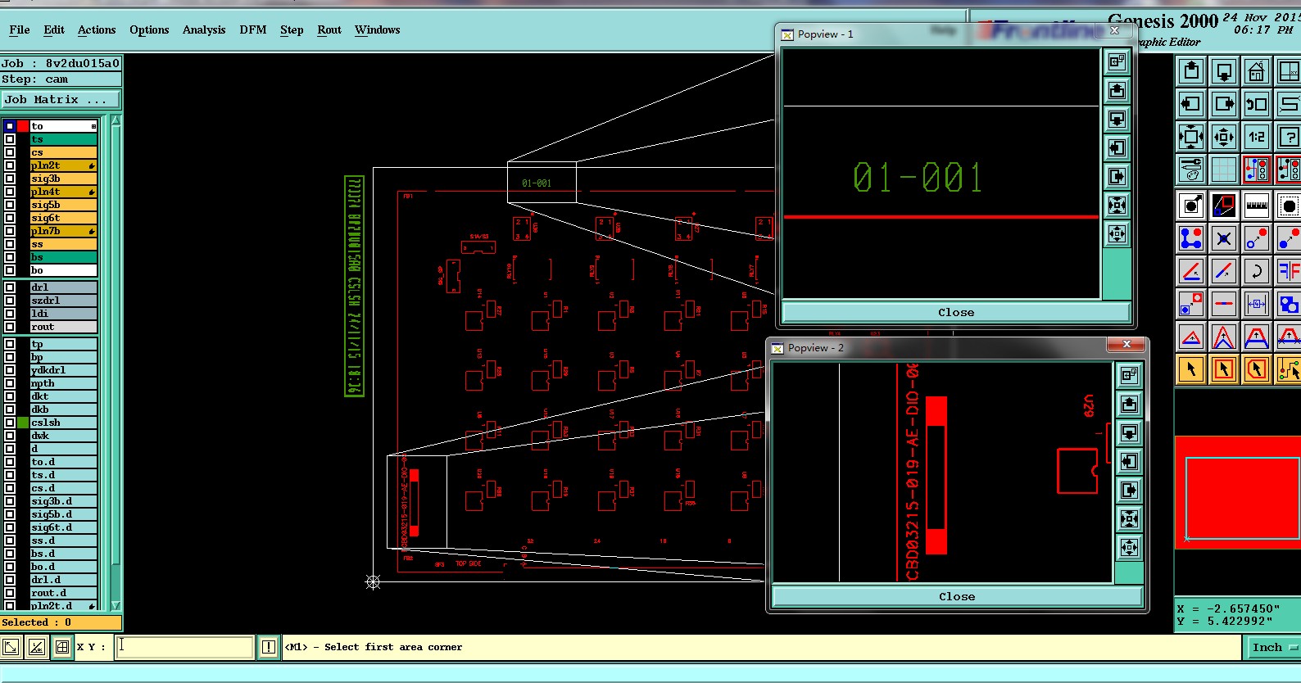Image resolution: width=1301 pixels, height=683 pixels.
Task: Open the Job Matrix selector
Action: tap(61, 100)
